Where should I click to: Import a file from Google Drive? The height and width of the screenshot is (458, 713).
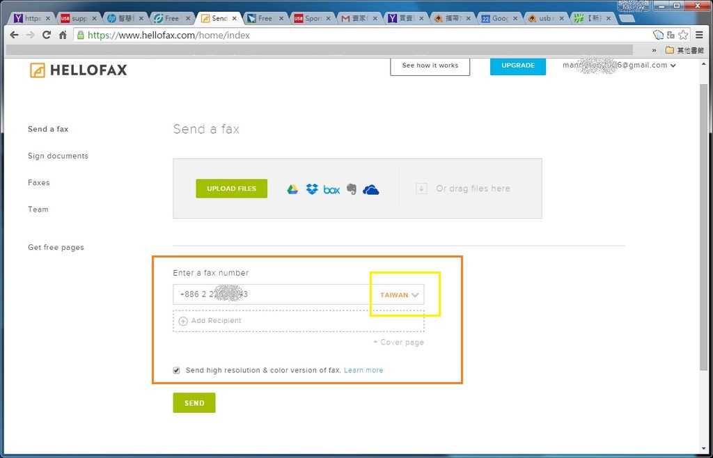[x=292, y=189]
